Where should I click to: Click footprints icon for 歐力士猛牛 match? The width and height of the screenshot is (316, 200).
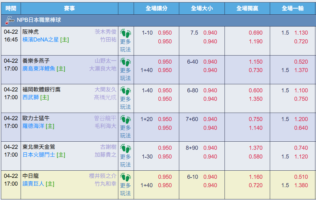[x=126, y=119]
